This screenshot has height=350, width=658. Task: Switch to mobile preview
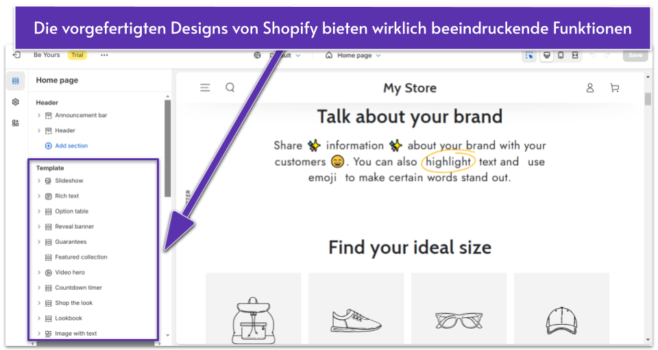[561, 55]
